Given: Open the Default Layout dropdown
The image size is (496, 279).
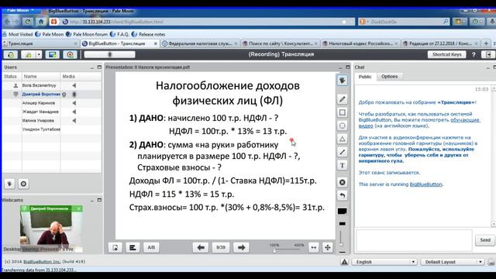Looking at the screenshot, I should tap(453, 262).
